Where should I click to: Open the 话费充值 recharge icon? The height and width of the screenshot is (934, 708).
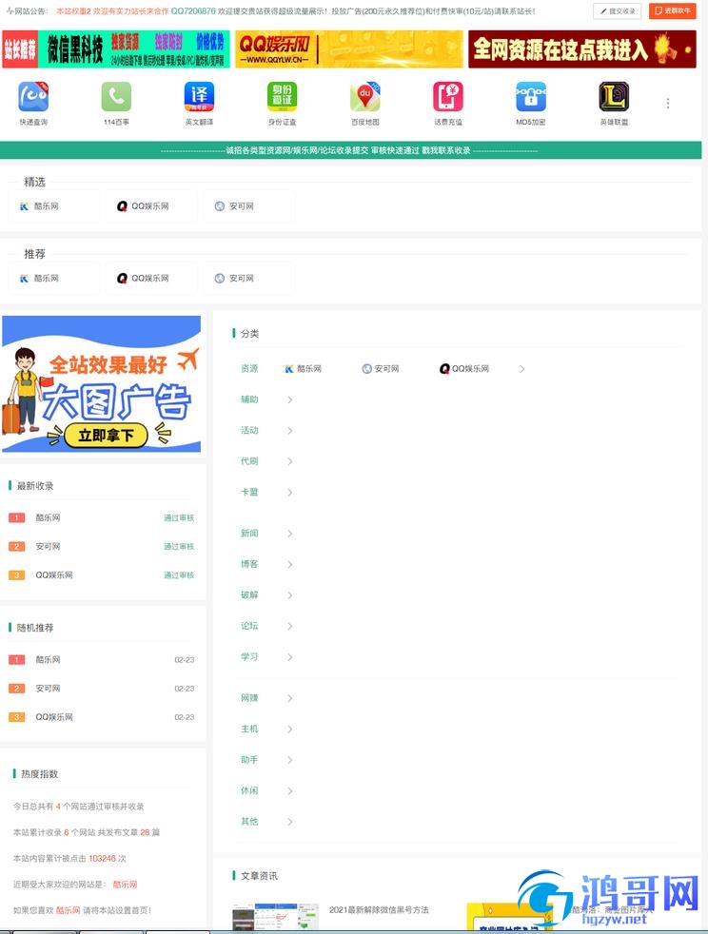click(447, 96)
